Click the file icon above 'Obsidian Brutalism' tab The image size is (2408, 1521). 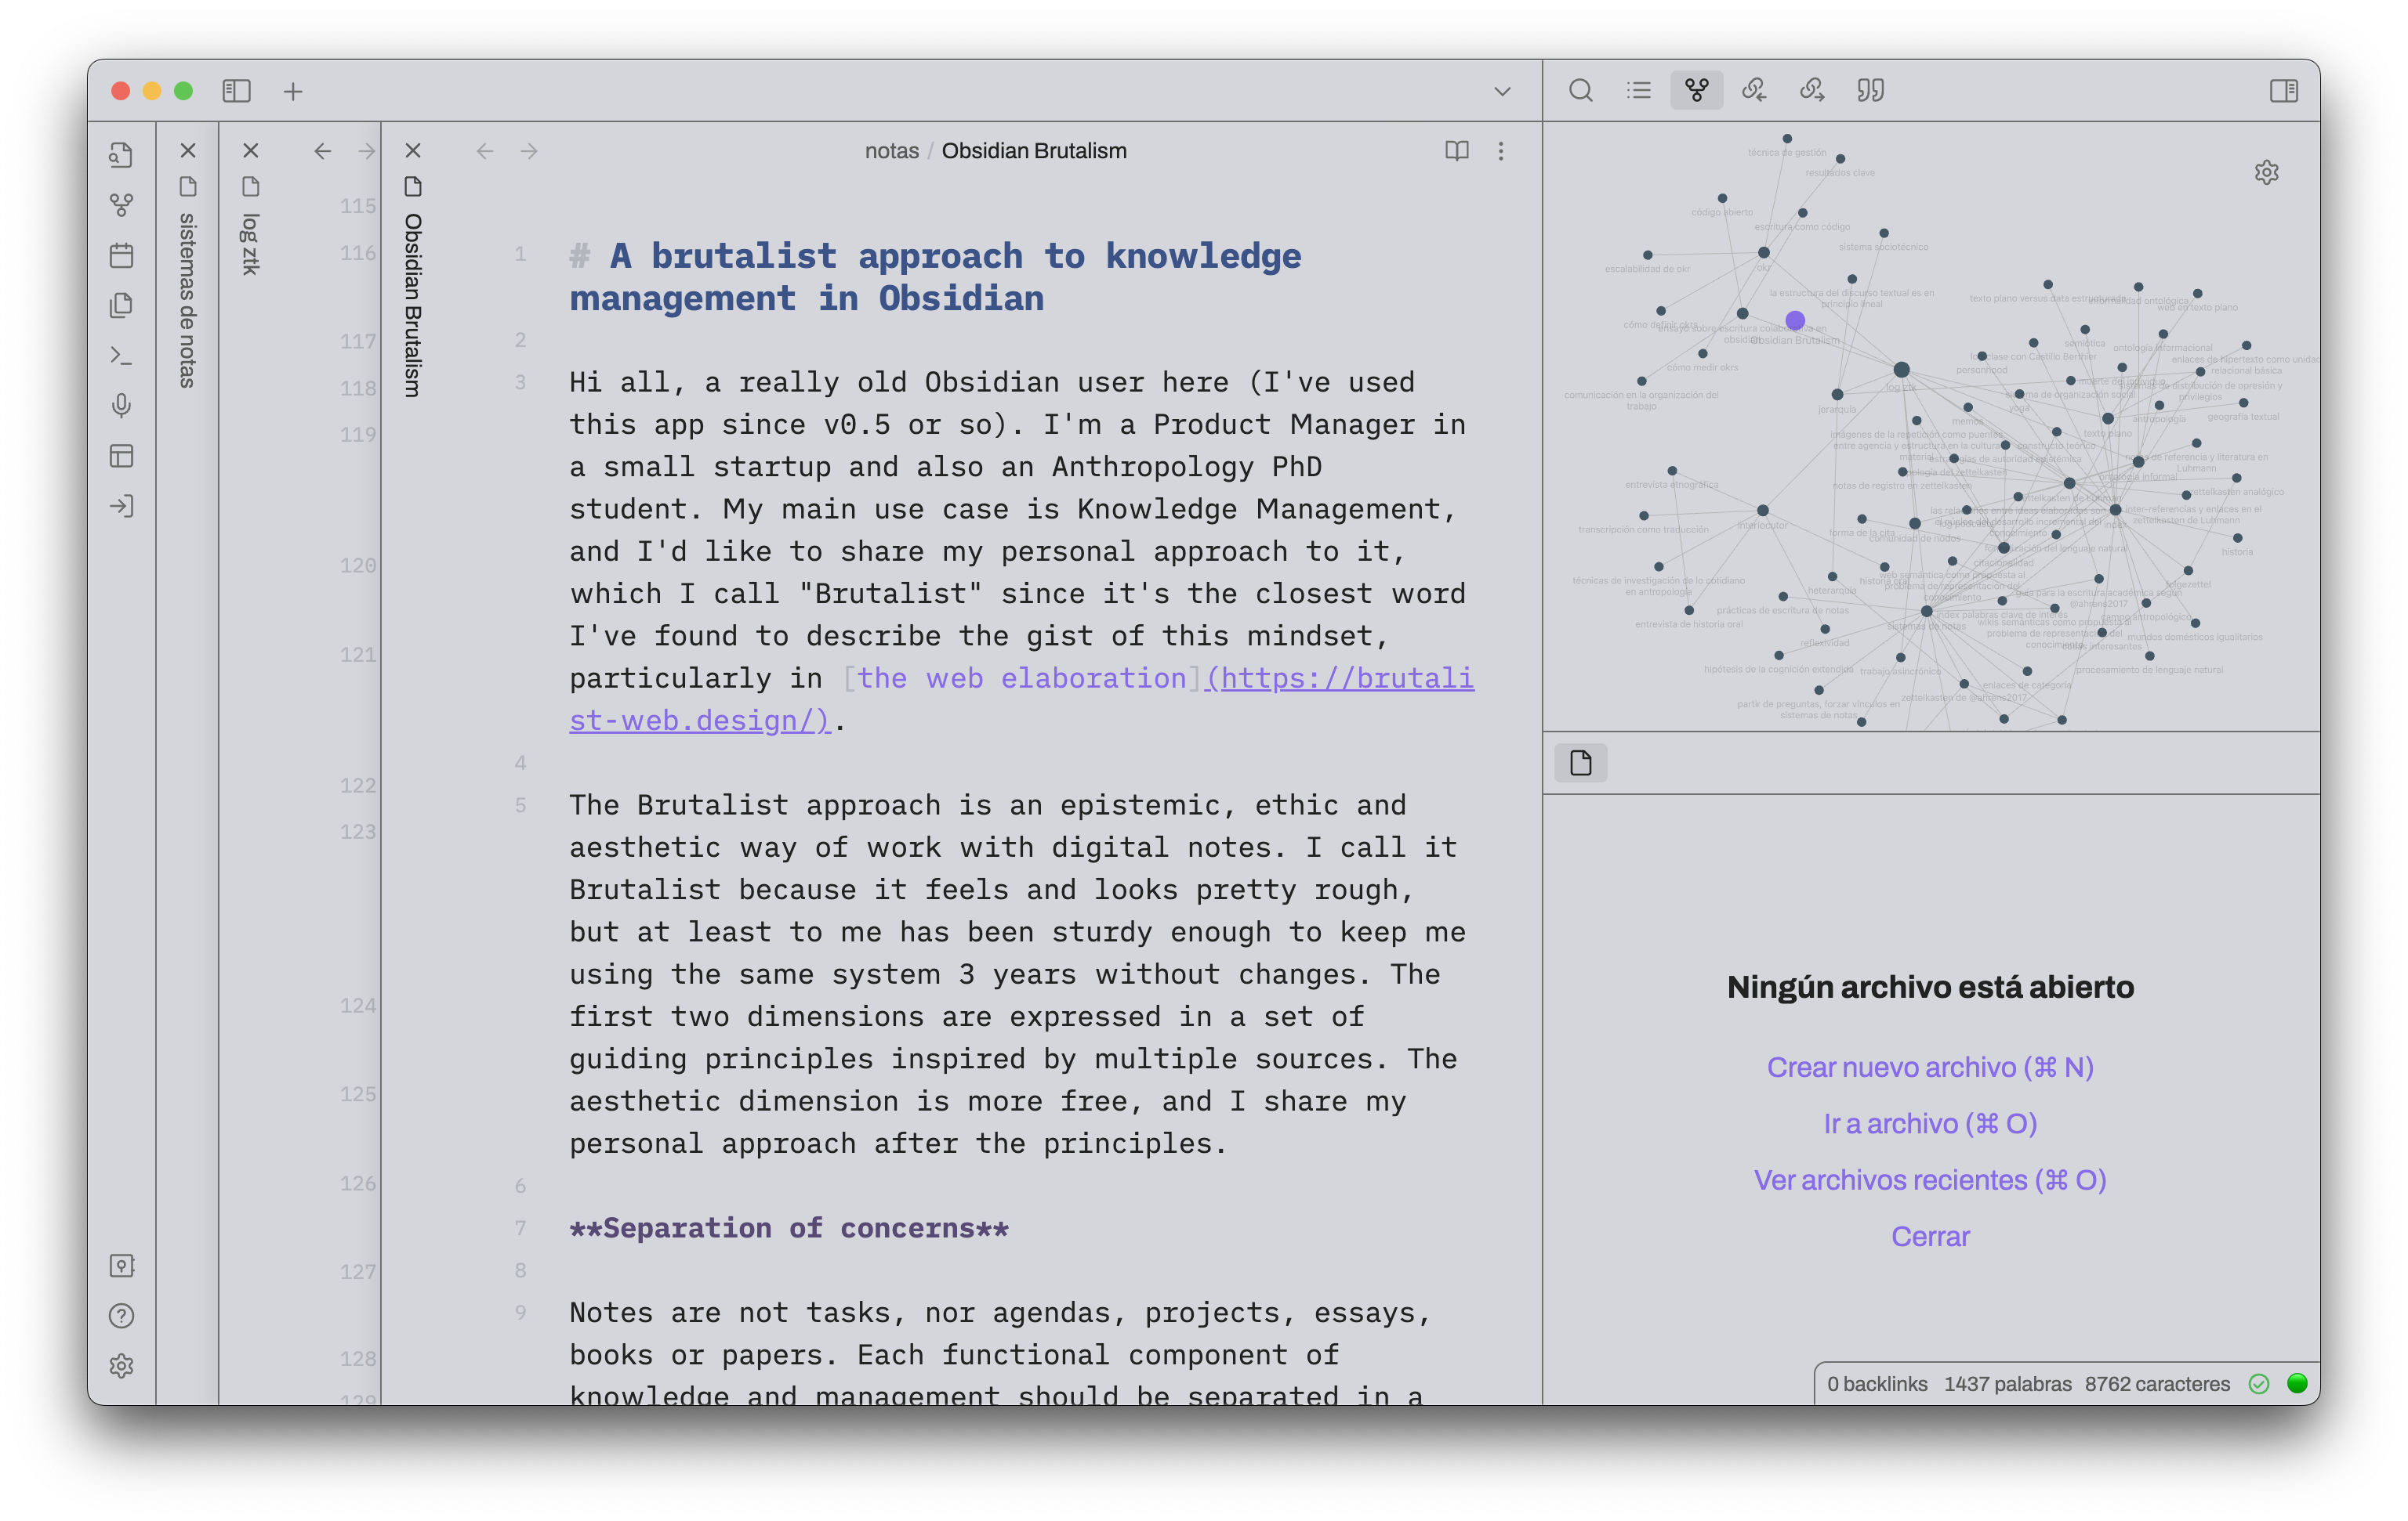(413, 187)
